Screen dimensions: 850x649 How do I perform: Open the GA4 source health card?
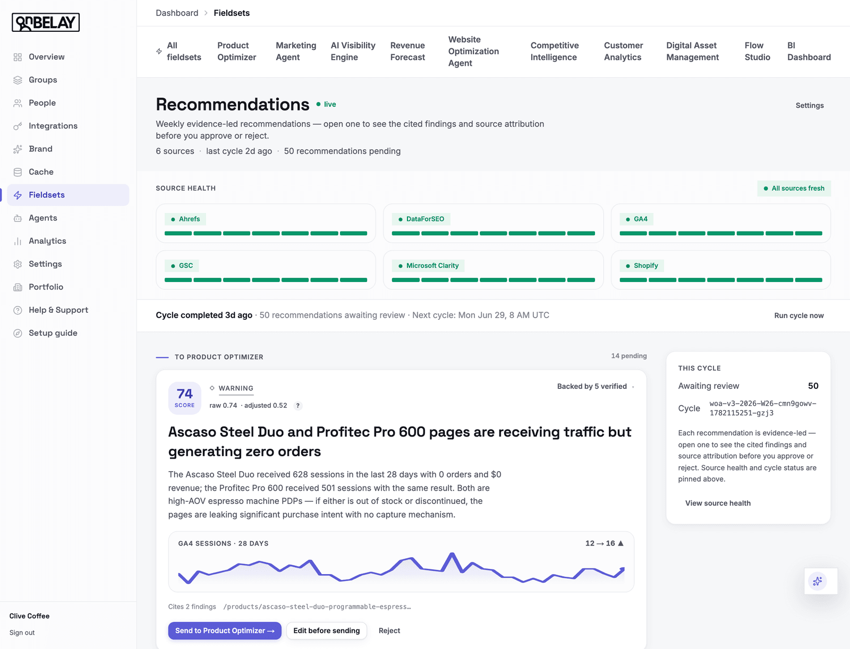721,223
